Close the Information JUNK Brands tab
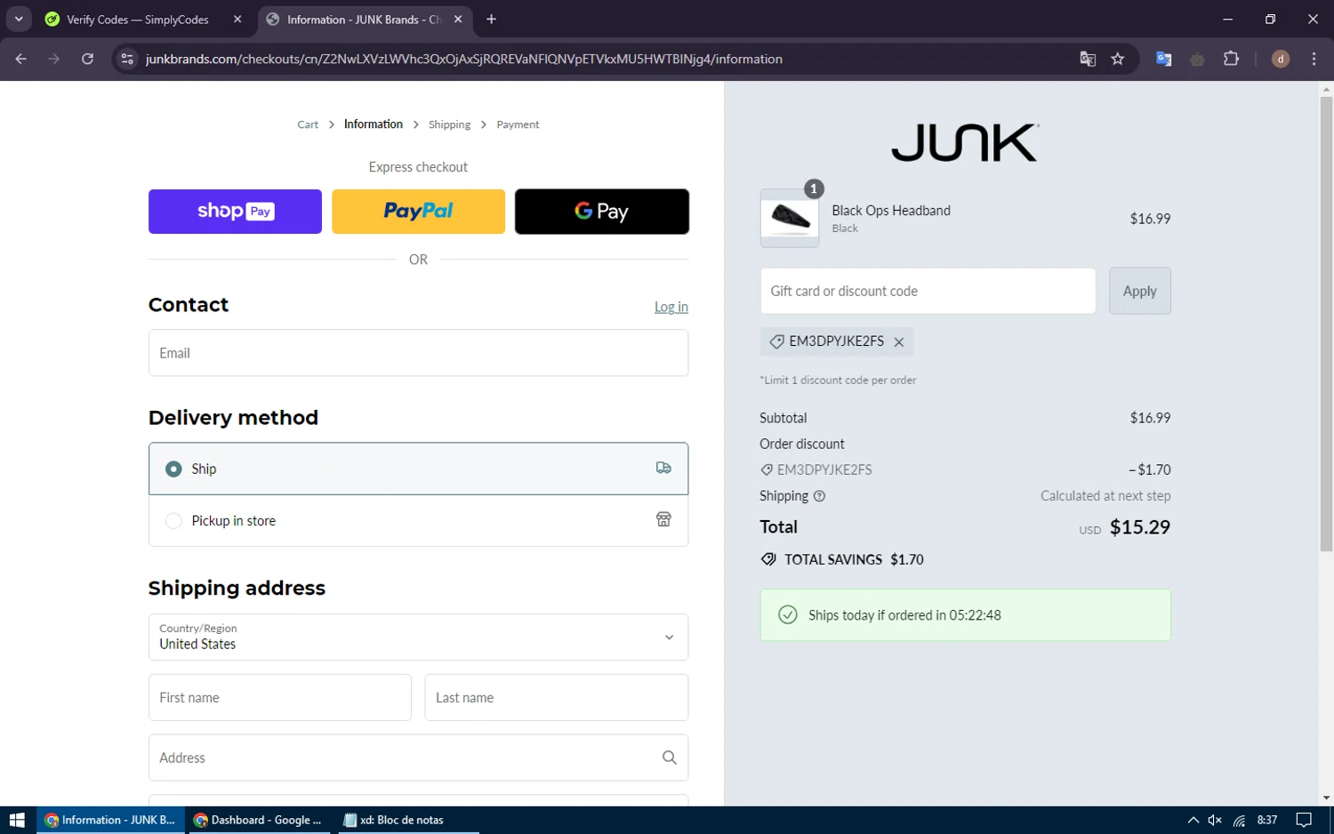Viewport: 1334px width, 834px height. pos(458,19)
